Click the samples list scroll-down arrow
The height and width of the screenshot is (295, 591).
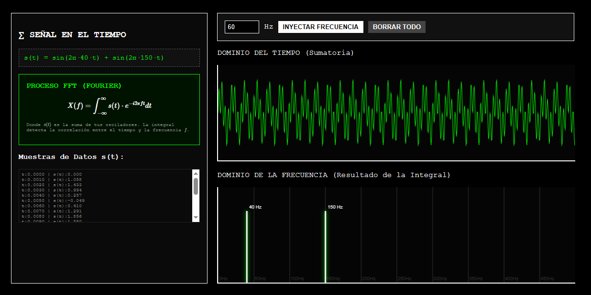[x=196, y=218]
